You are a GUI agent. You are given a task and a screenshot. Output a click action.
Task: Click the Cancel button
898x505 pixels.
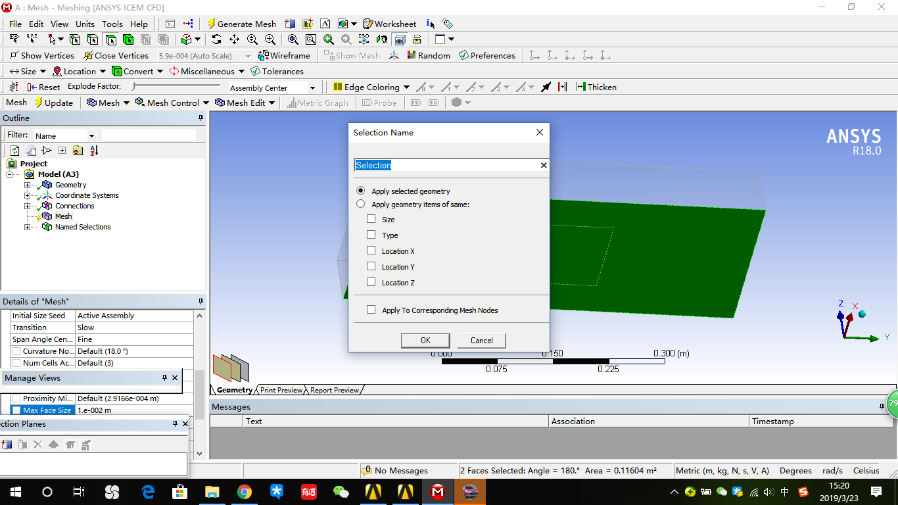(481, 341)
